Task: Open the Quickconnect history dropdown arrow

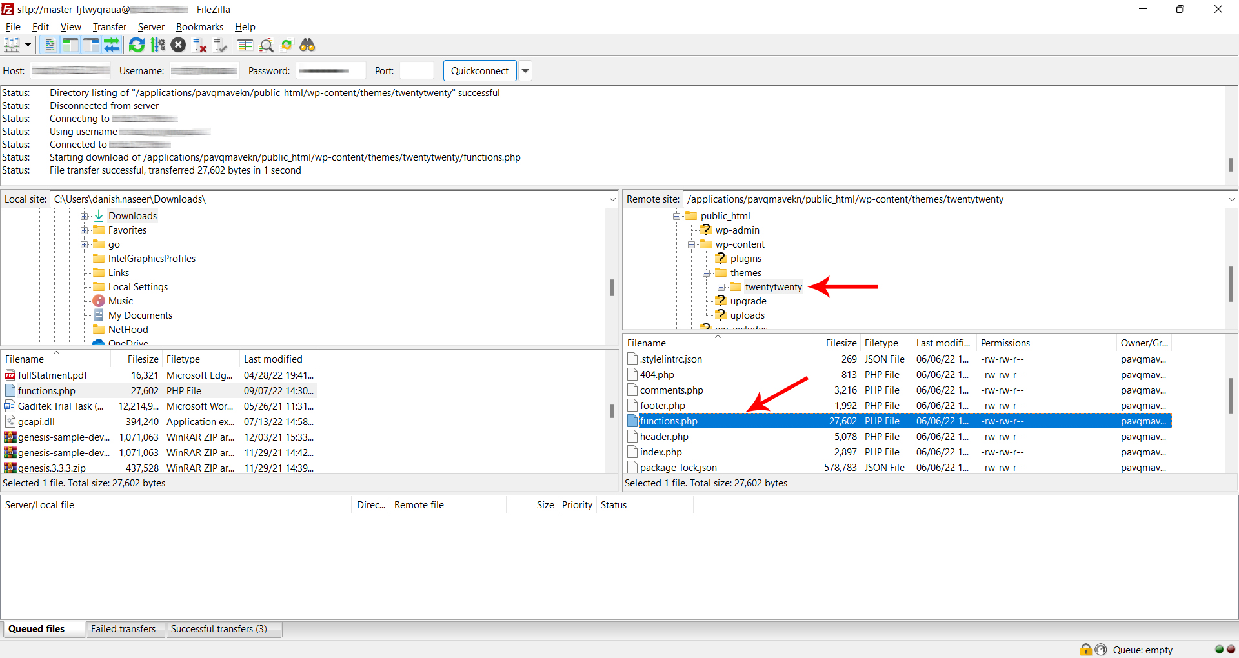Action: [525, 71]
